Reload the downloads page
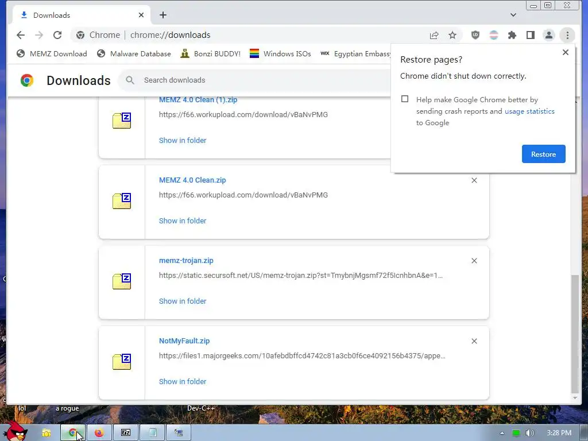This screenshot has height=441, width=588. click(x=57, y=35)
